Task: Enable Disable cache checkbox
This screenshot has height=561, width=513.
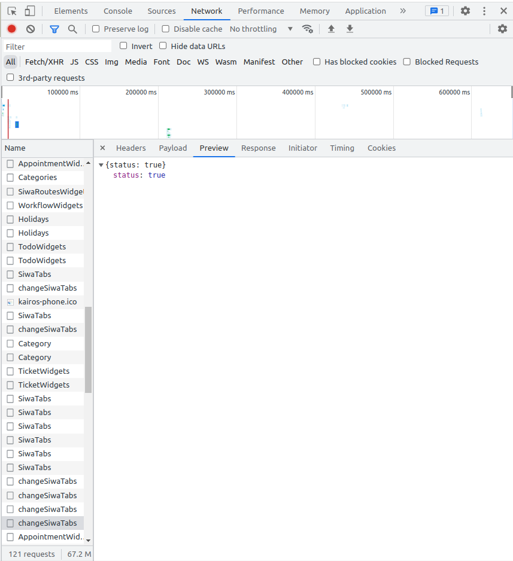Action: point(165,29)
